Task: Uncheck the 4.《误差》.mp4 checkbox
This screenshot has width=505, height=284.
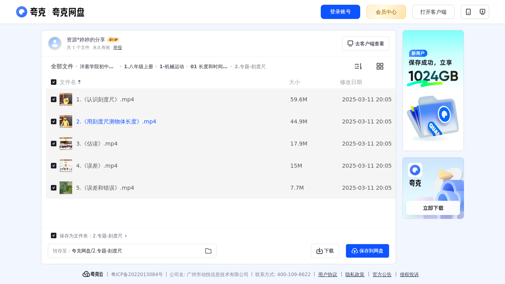Action: click(54, 166)
